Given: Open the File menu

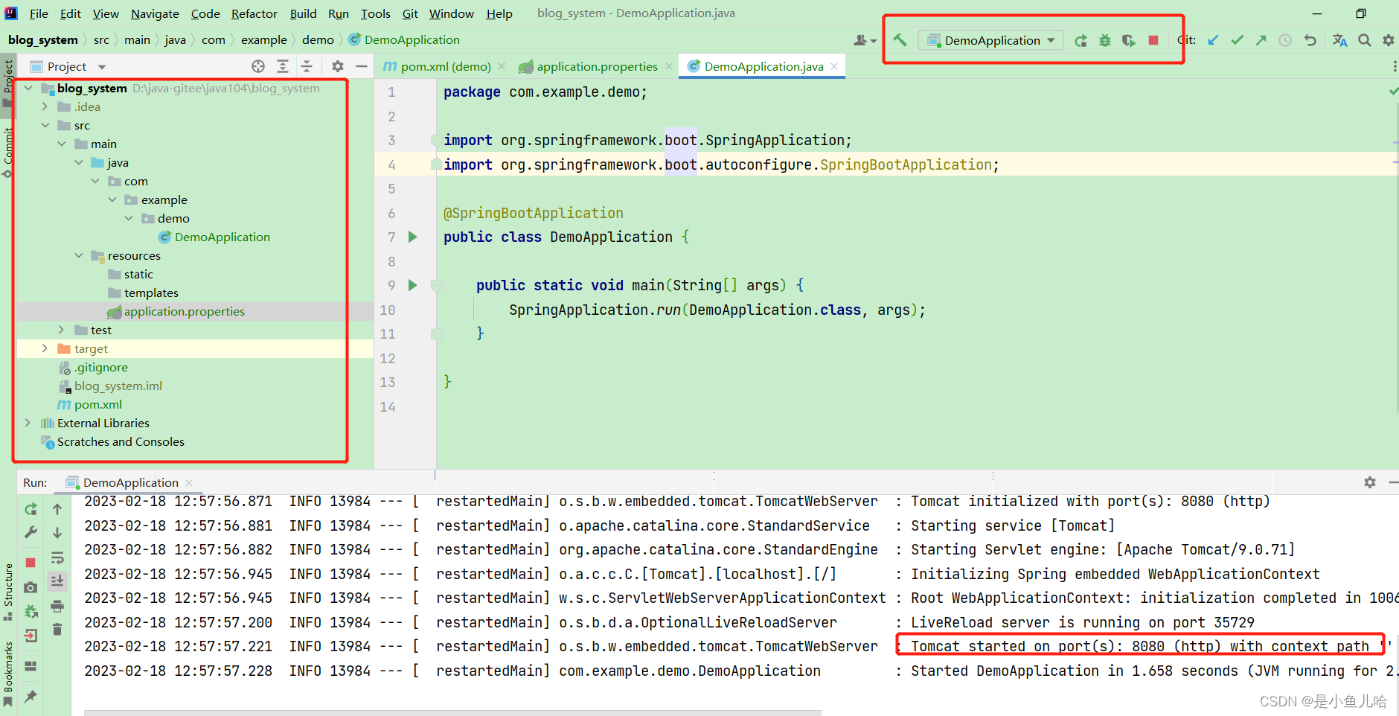Looking at the screenshot, I should click(39, 13).
